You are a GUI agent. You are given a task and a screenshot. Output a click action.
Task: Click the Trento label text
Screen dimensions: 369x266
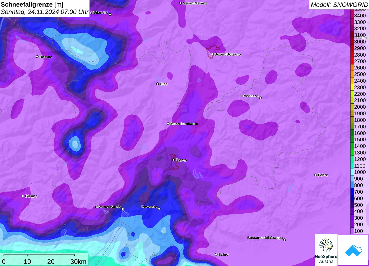181,160
